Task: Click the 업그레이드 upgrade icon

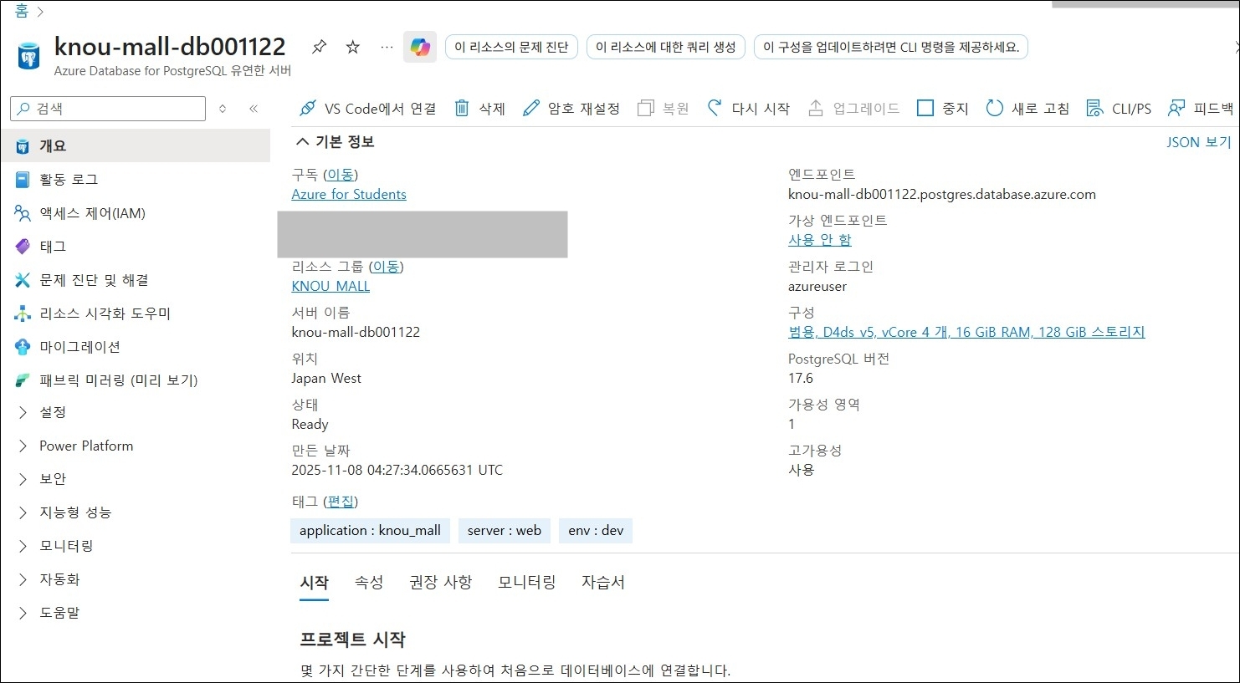Action: tap(816, 109)
